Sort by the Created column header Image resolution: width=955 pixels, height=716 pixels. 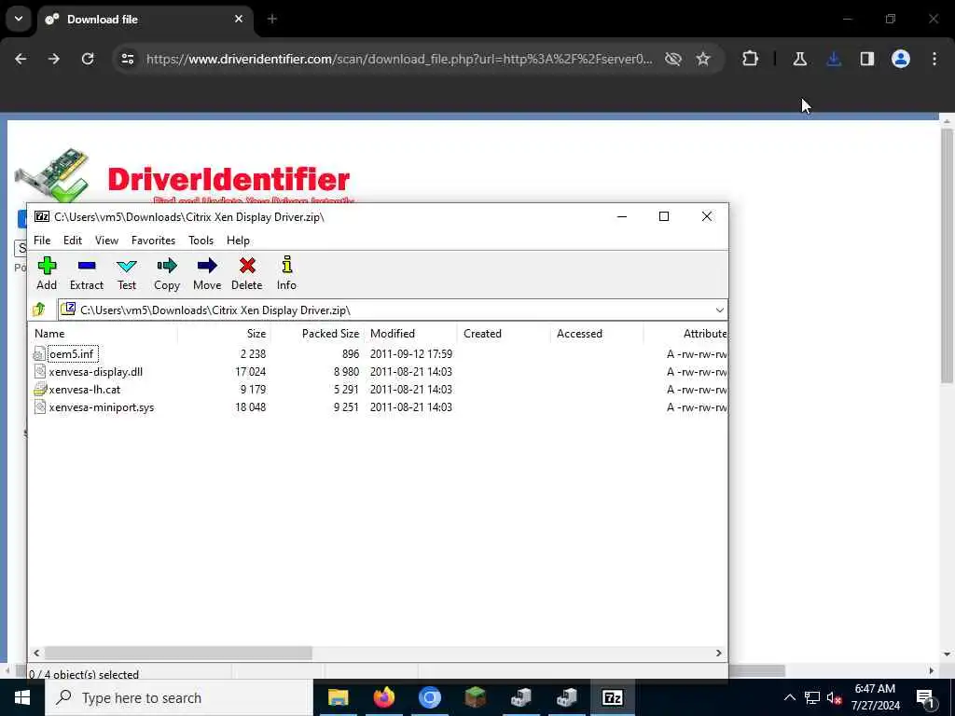click(x=505, y=334)
